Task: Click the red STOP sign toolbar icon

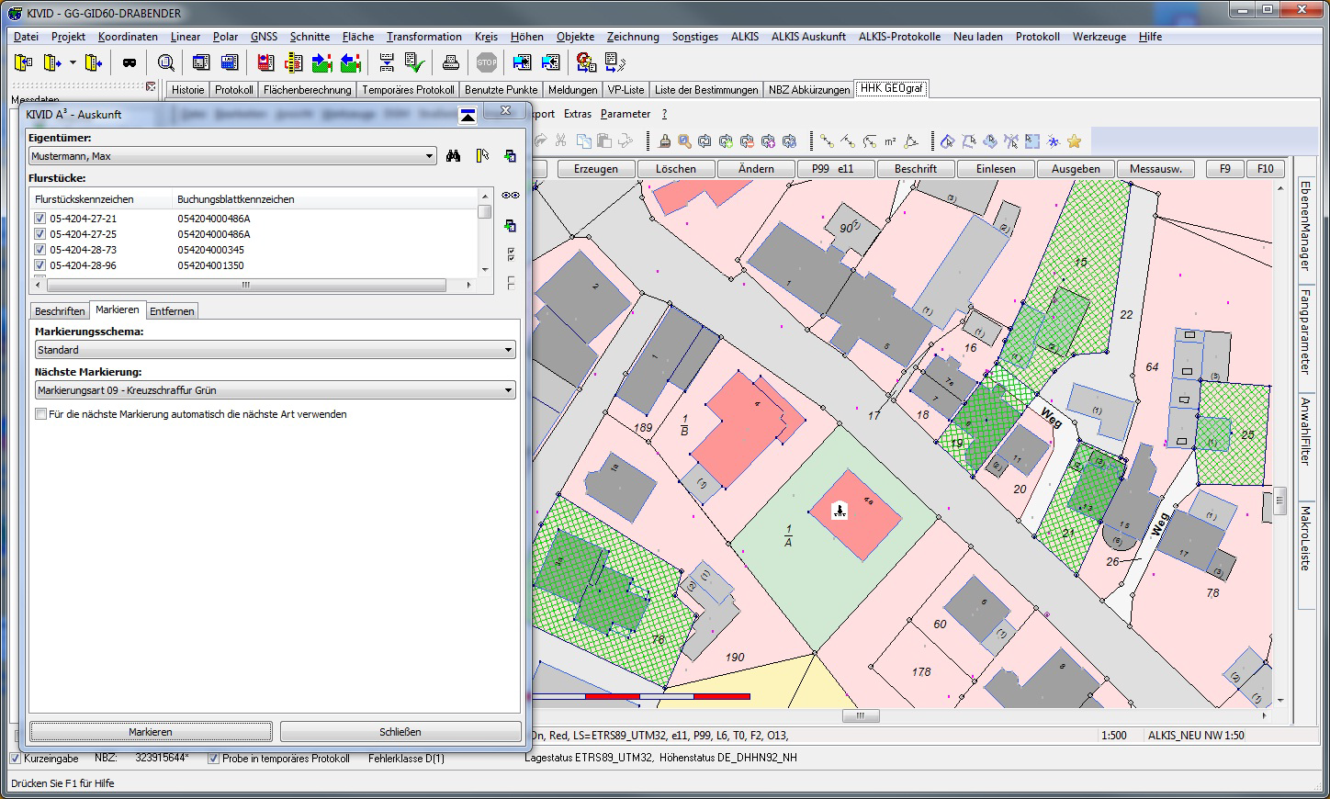Action: [486, 62]
